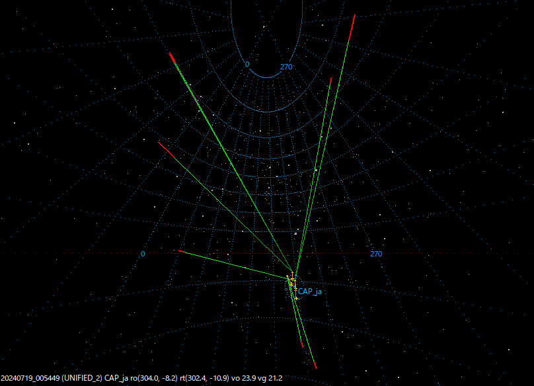Select the red endpoint of the top-right meteor trail
The width and height of the screenshot is (534, 386).
click(354, 17)
